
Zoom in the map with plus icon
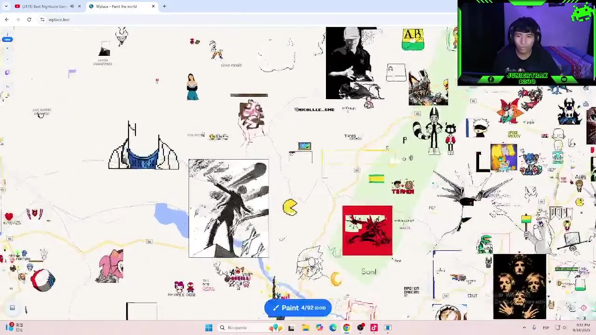[x=7, y=48]
